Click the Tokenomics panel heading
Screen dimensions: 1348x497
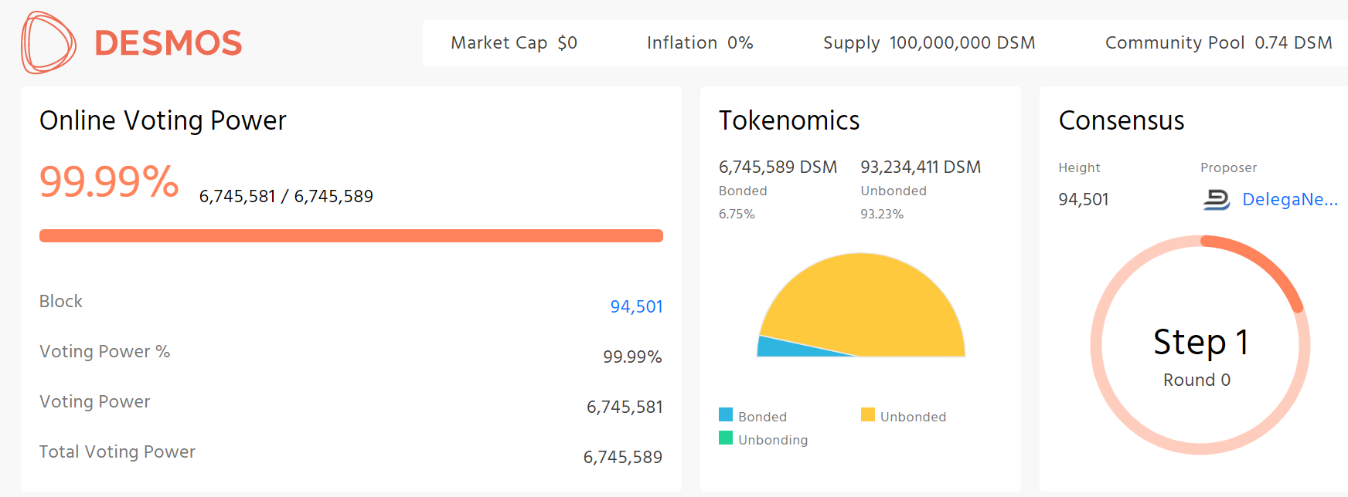789,120
